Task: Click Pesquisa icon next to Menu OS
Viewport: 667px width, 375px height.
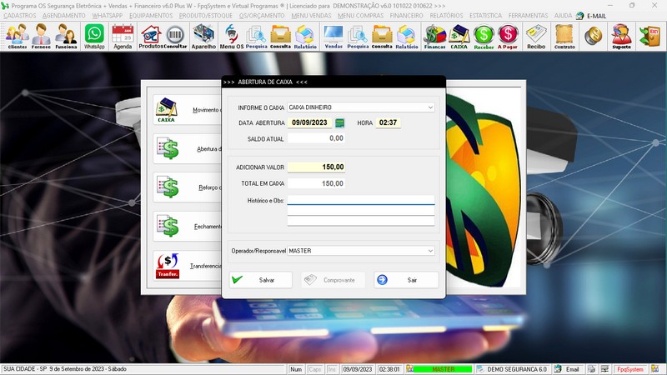Action: tap(257, 37)
